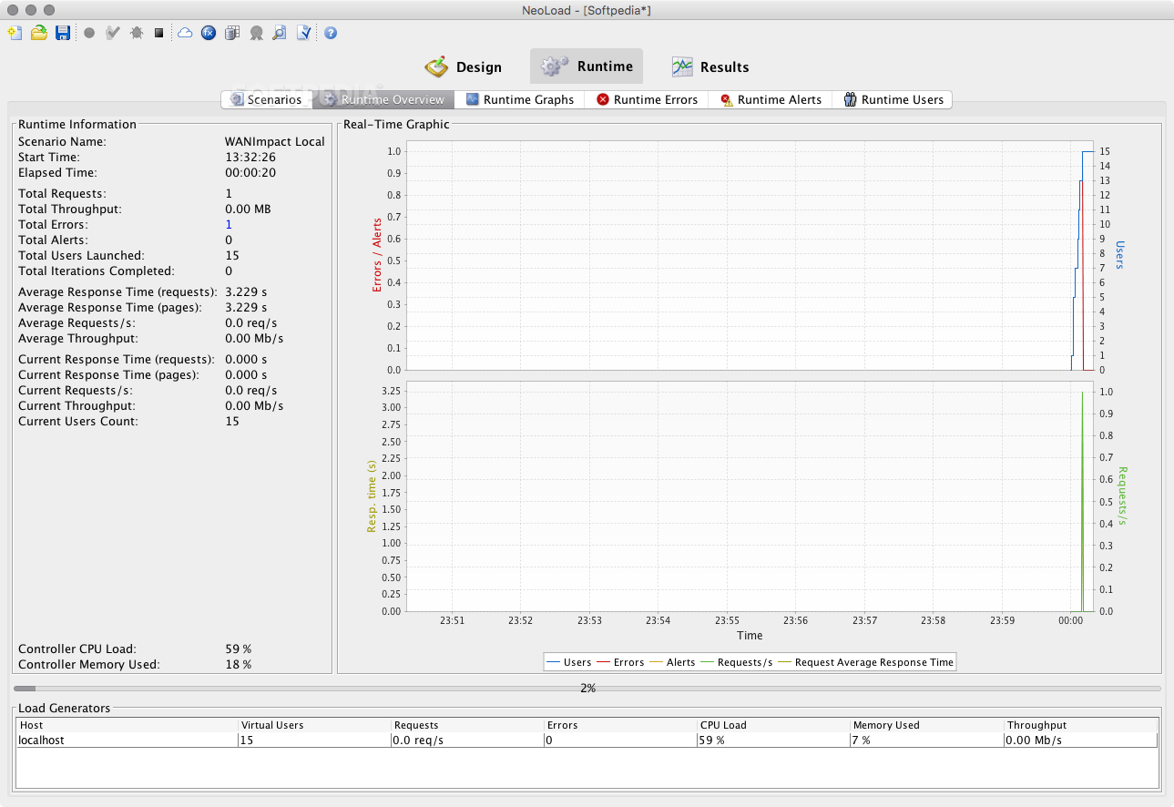This screenshot has height=807, width=1174.
Task: Click the Errors legend entry under the chart
Action: (620, 662)
